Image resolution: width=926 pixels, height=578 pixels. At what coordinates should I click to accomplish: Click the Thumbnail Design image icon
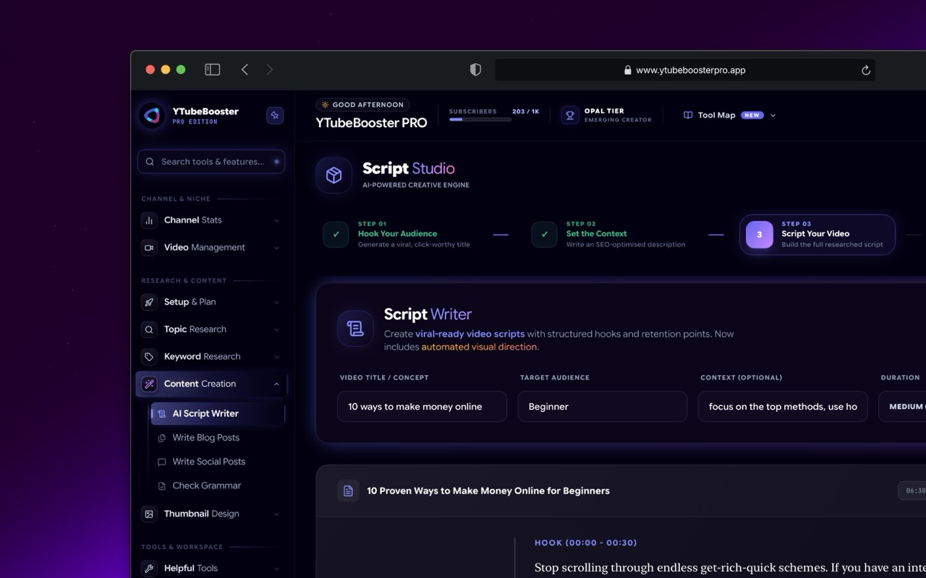pyautogui.click(x=149, y=514)
